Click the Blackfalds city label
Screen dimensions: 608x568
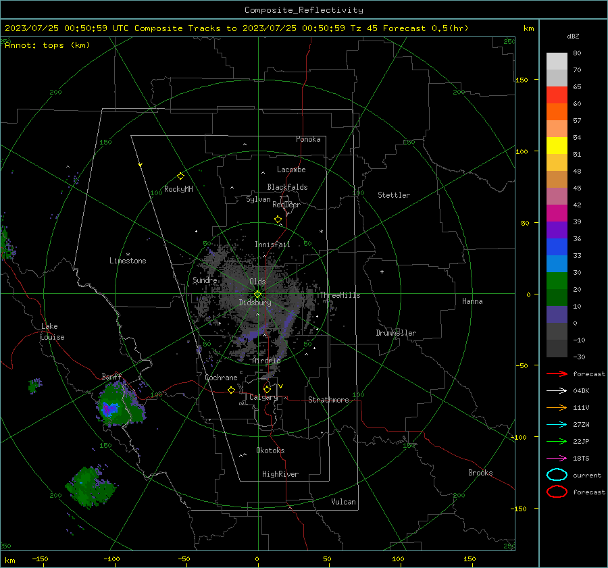(x=287, y=187)
